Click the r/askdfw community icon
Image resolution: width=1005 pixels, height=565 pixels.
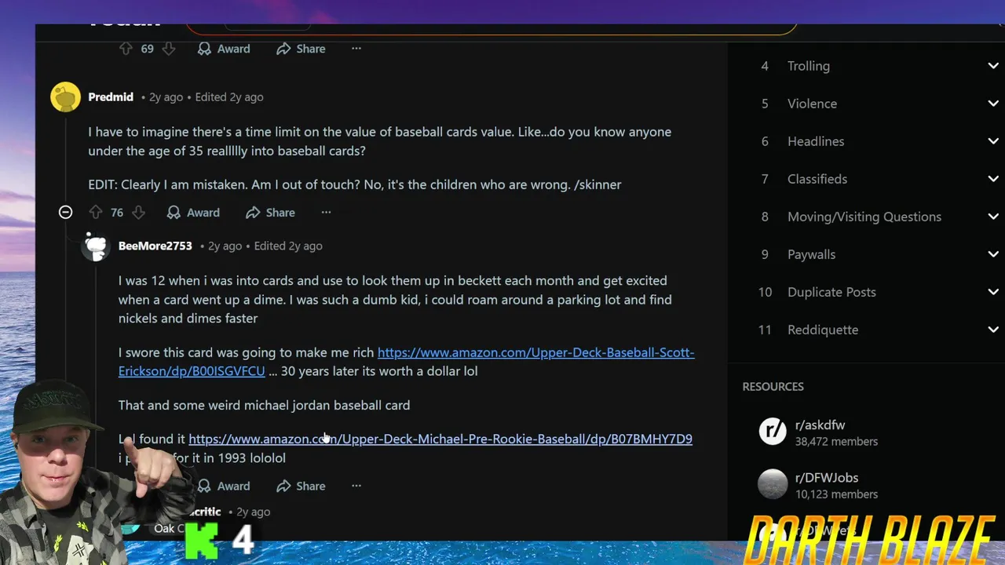coord(773,432)
